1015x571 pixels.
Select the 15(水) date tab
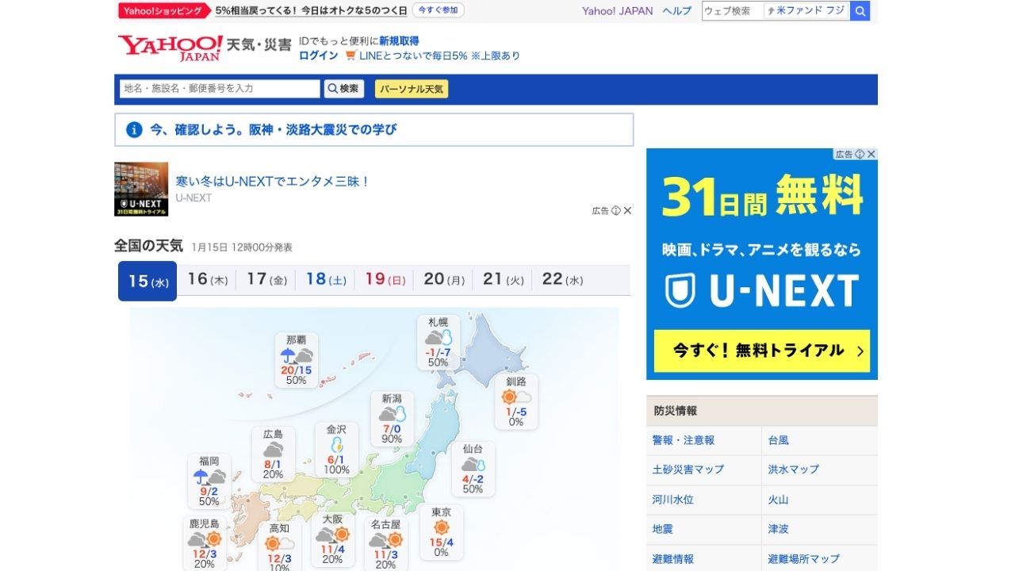[x=147, y=281]
